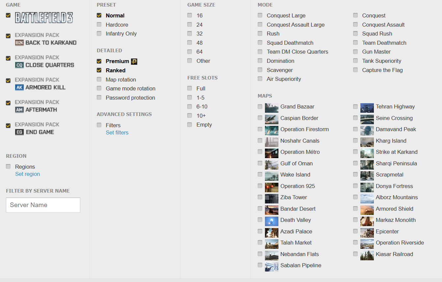
Task: Tick the Kiasar Railroad map checkbox
Action: (355, 254)
